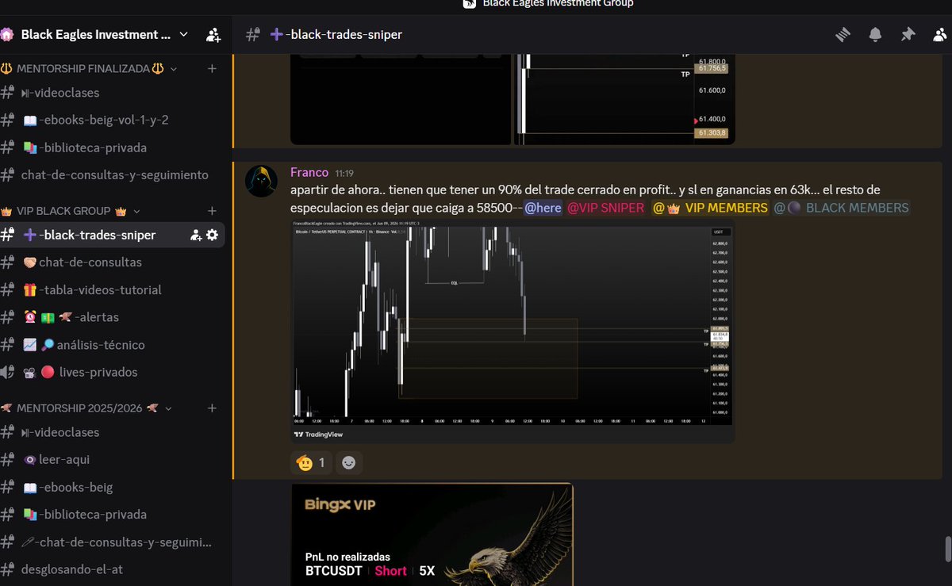
Task: Click the Franco username in message
Action: [x=309, y=172]
